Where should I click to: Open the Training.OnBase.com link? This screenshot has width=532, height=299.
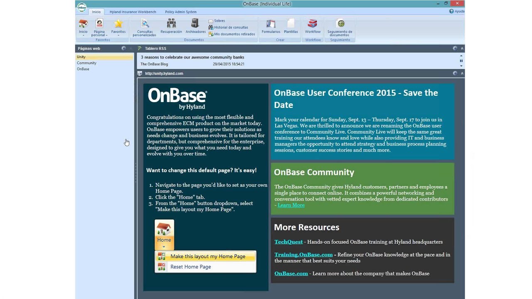303,255
